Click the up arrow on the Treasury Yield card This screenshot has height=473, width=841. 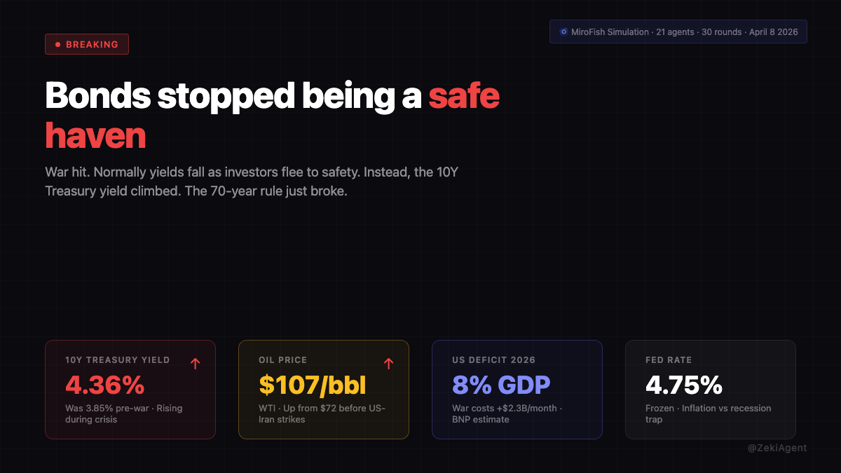point(196,363)
